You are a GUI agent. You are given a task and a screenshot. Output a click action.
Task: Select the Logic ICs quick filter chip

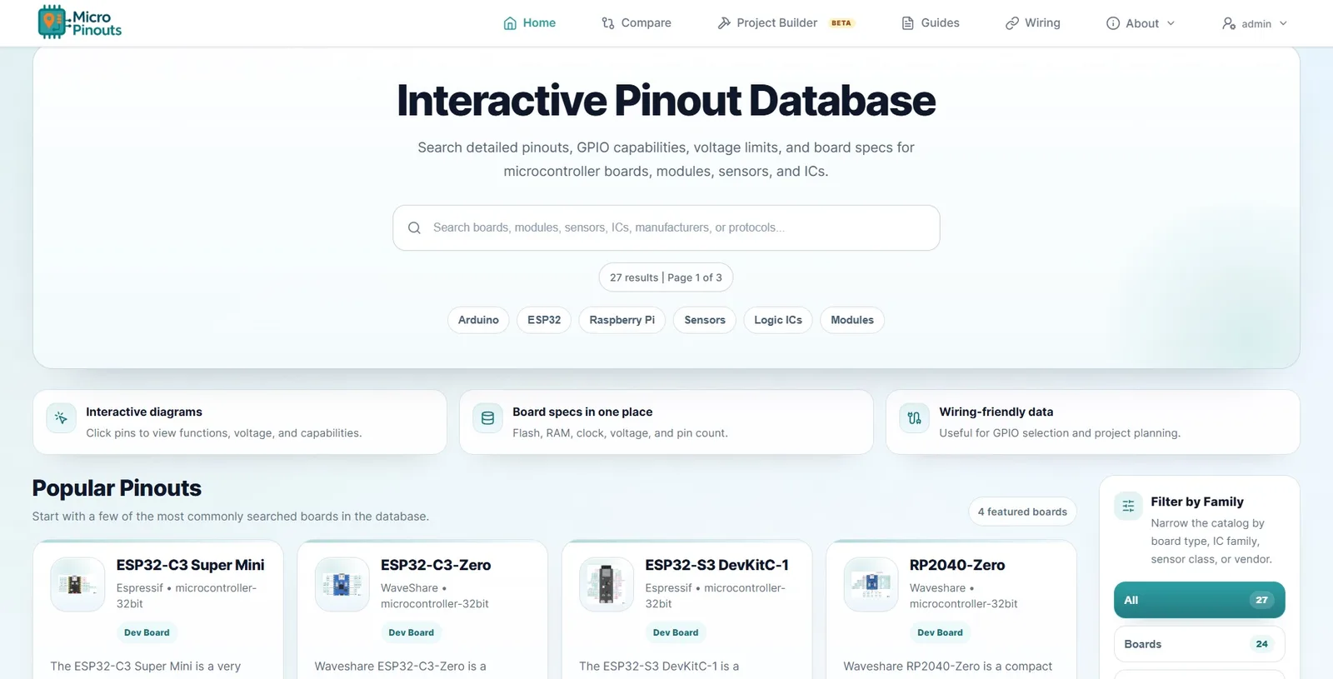(778, 320)
